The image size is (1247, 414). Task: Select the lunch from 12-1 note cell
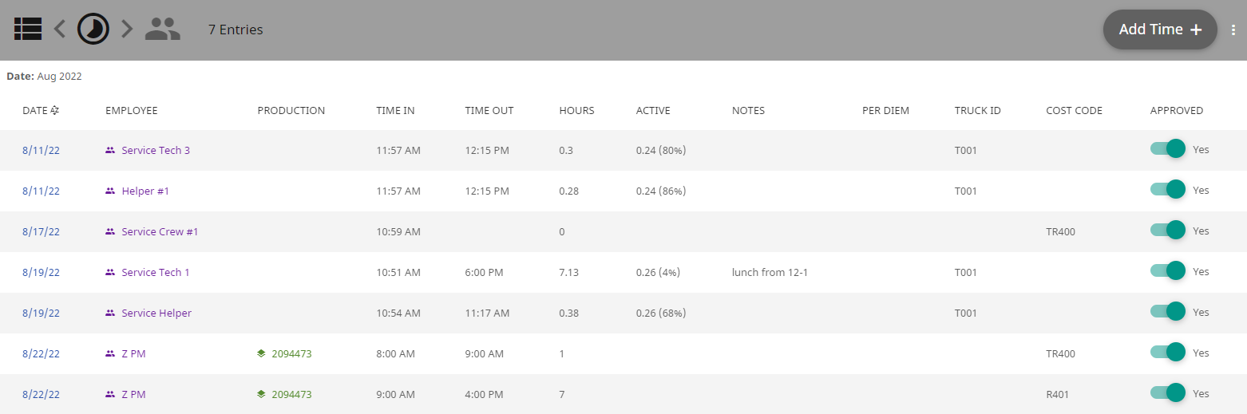click(x=770, y=272)
